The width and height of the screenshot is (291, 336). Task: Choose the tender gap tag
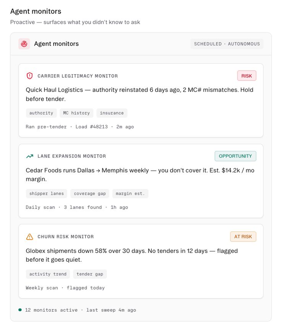tap(90, 274)
